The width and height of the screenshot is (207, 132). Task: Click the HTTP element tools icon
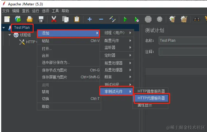click(x=22, y=42)
